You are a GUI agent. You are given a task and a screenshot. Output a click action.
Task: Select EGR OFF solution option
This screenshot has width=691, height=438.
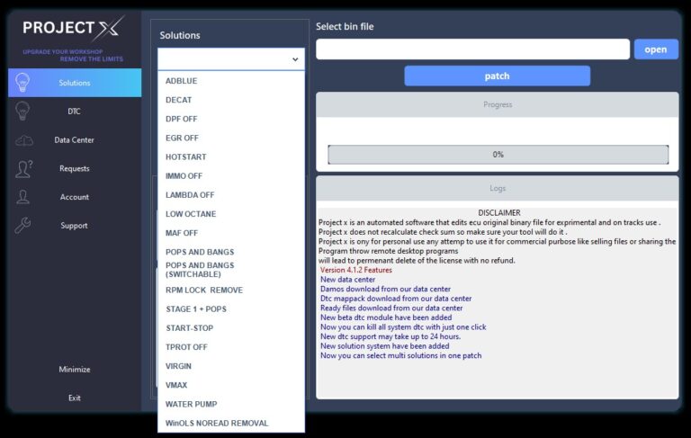click(182, 138)
